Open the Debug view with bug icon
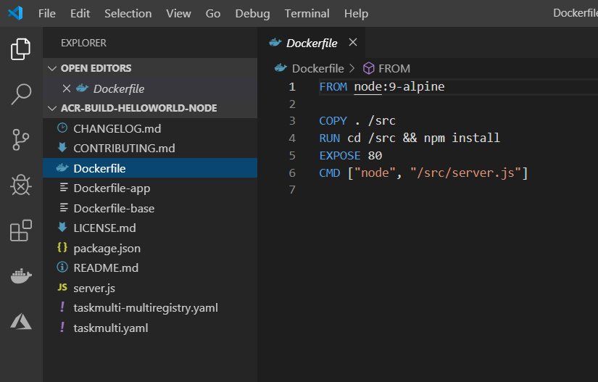The height and width of the screenshot is (382, 598). click(20, 186)
